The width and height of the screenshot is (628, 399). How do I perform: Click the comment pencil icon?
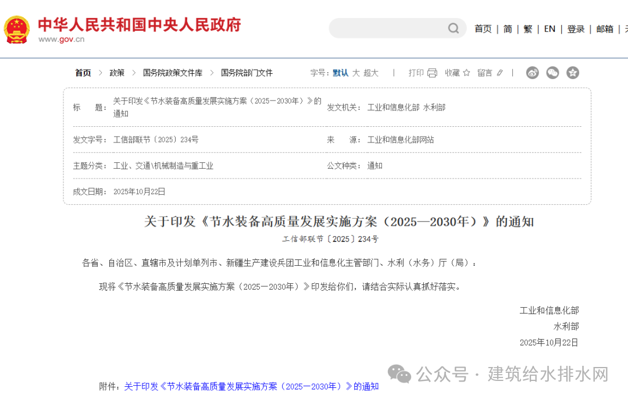pos(499,73)
